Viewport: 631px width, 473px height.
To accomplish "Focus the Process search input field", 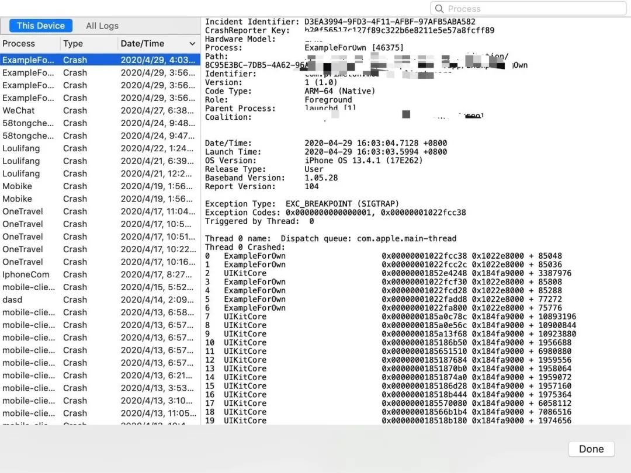I will (x=528, y=8).
